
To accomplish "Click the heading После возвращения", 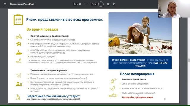I will tap(137, 74).
